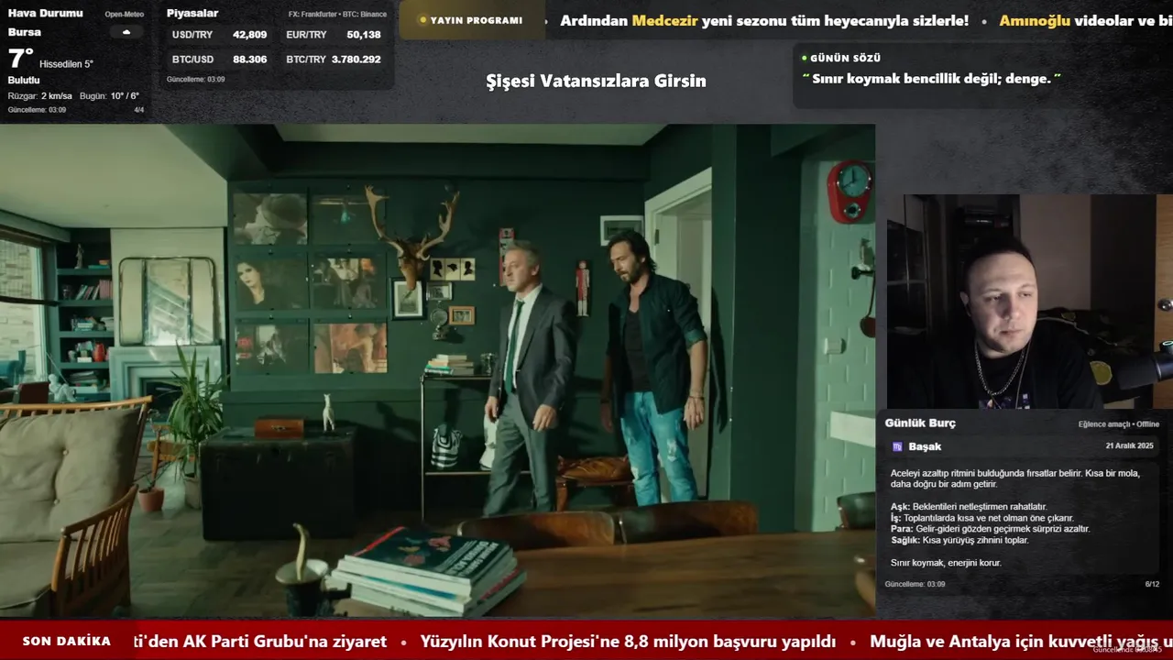Click the BTC/TRY 3.780.292 price cell
The image size is (1173, 660).
click(x=334, y=59)
